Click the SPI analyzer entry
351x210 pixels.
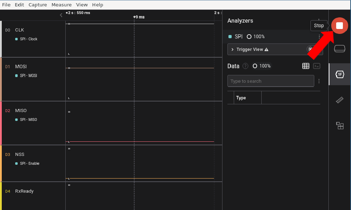239,37
